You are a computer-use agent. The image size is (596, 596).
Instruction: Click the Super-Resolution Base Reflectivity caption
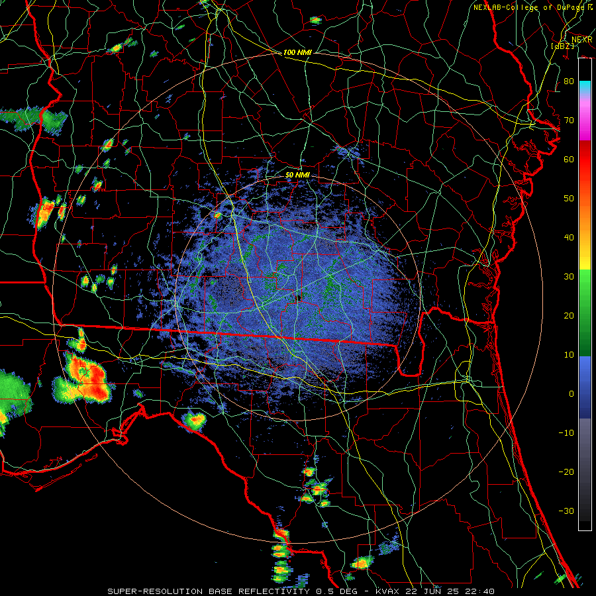(x=301, y=591)
